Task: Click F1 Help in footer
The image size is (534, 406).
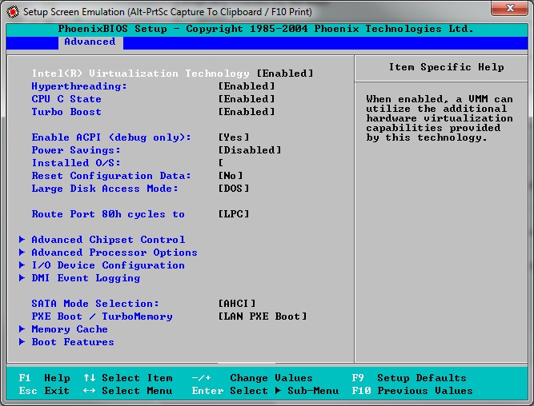Action: click(44, 378)
